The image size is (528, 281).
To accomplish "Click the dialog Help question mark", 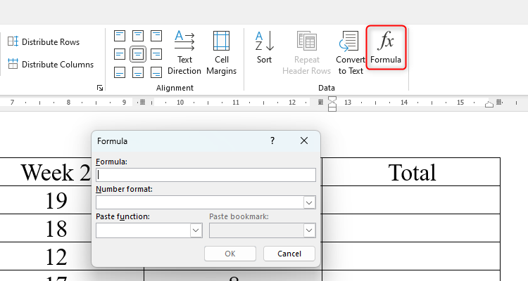I will [272, 140].
